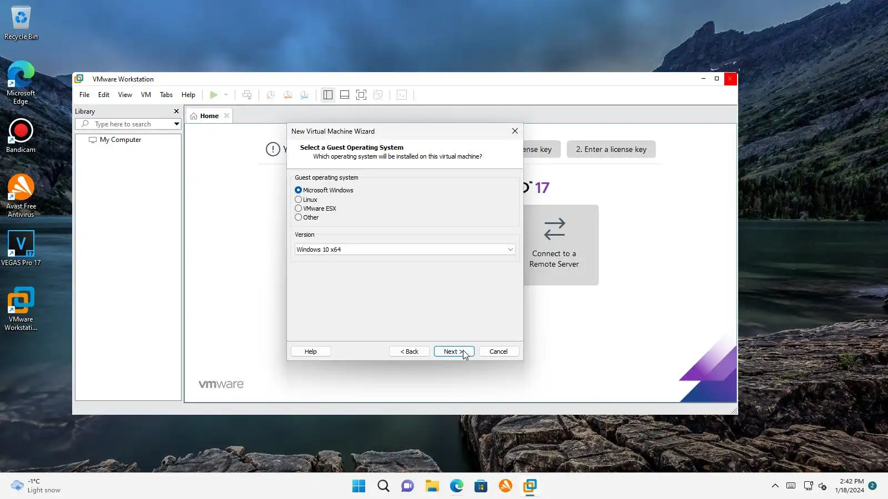Click Avast Free Antivirus desktop shortcut
888x499 pixels.
tap(21, 195)
